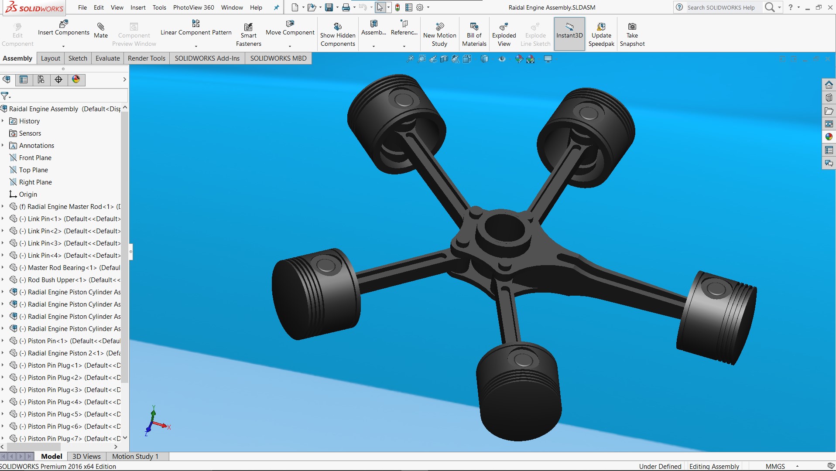Open the DimXpertManager tab icon
Image resolution: width=836 pixels, height=471 pixels.
pyautogui.click(x=58, y=79)
